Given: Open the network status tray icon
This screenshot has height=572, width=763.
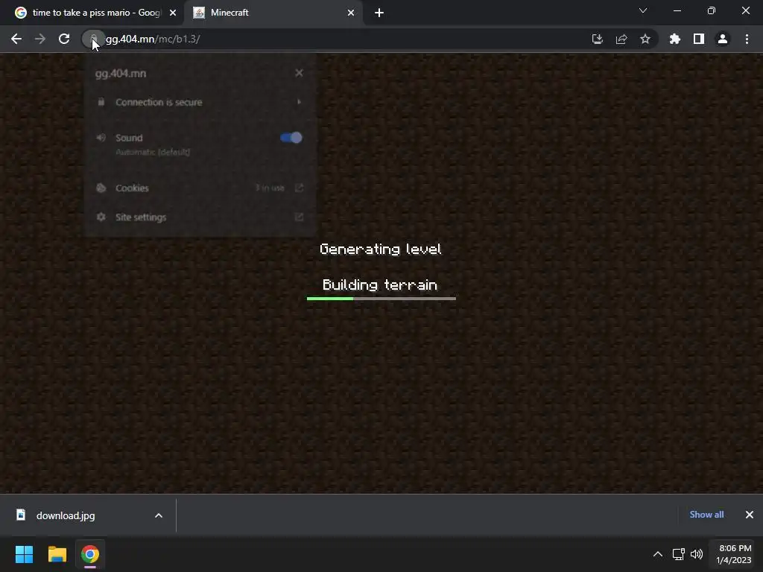Looking at the screenshot, I should coord(678,554).
